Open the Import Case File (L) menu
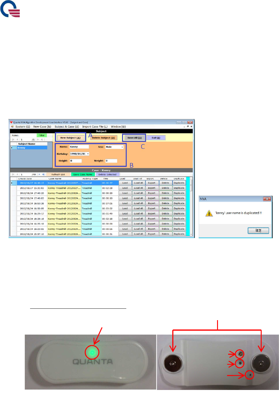Image resolution: width=279 pixels, height=402 pixels. [x=95, y=127]
